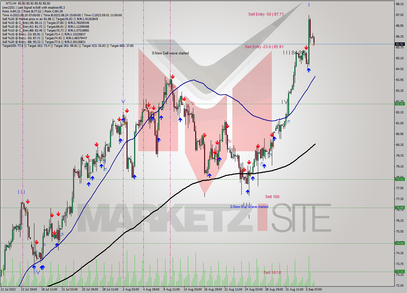This screenshot has width=407, height=293.
Task: Select the green 78.43 level tag
Action: click(400, 179)
